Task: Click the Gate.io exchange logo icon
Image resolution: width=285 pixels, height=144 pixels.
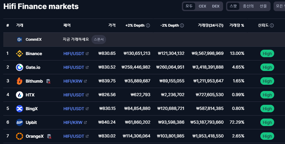Action: coord(20,67)
